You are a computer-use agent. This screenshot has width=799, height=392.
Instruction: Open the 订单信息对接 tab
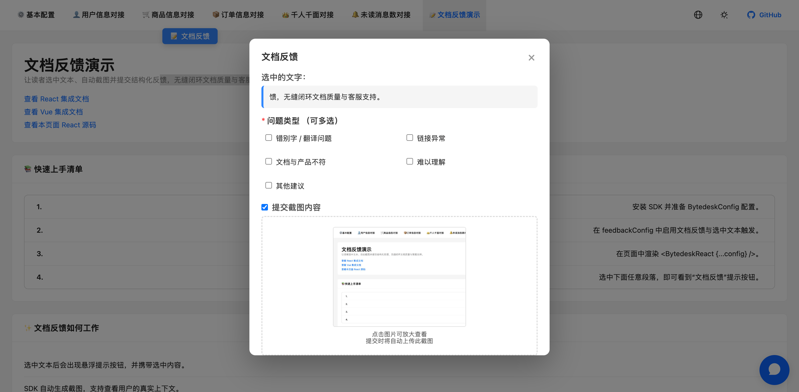tap(238, 15)
